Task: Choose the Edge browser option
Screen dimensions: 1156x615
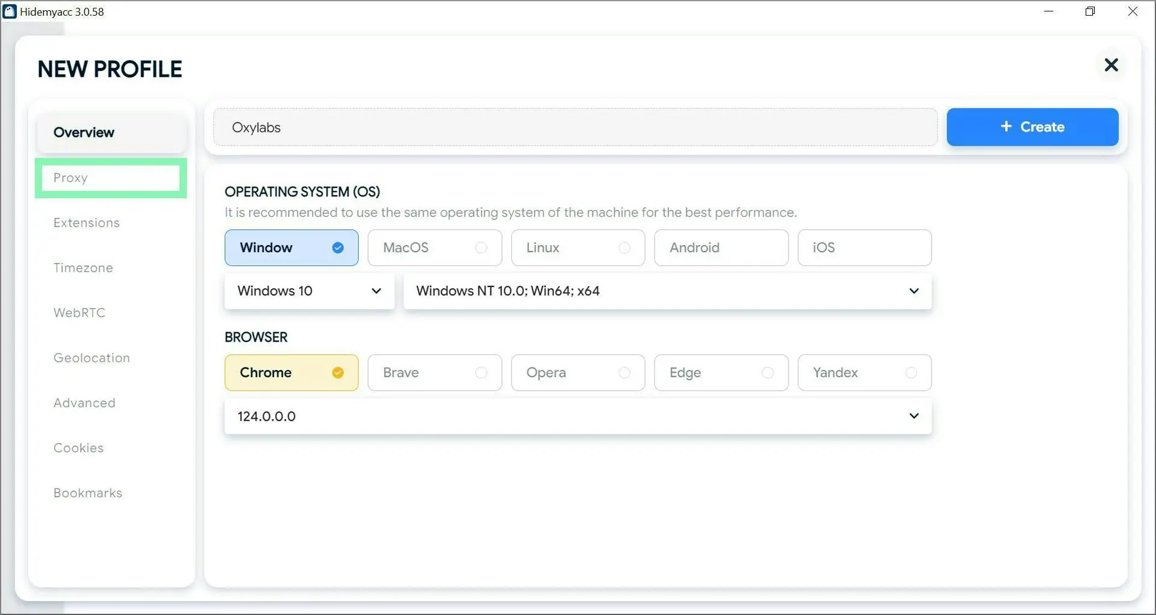Action: click(721, 372)
